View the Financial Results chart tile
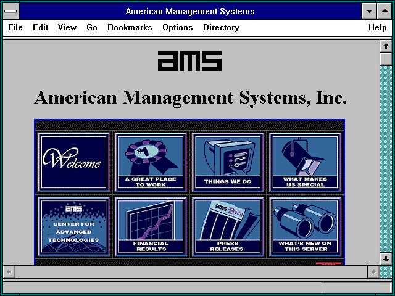 [x=151, y=226]
